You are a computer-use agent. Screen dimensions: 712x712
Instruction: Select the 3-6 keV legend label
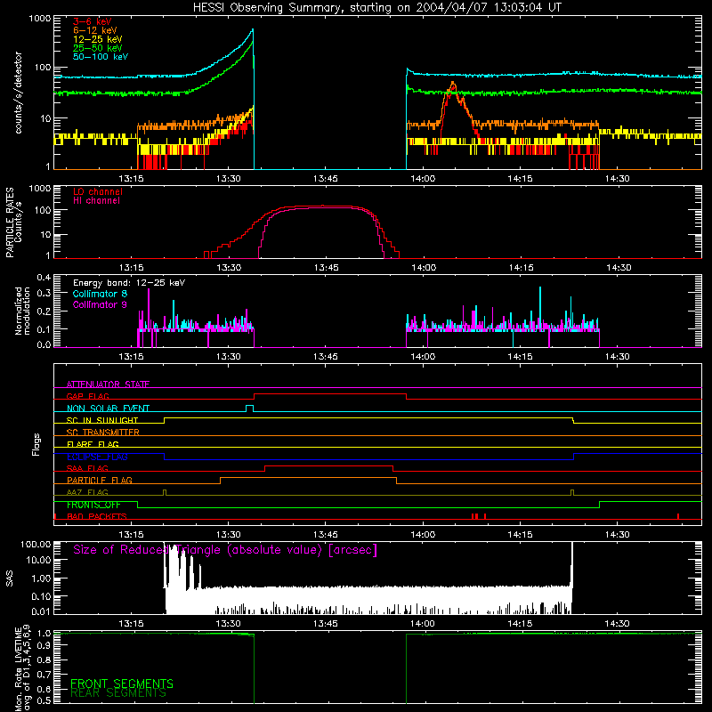tap(93, 21)
